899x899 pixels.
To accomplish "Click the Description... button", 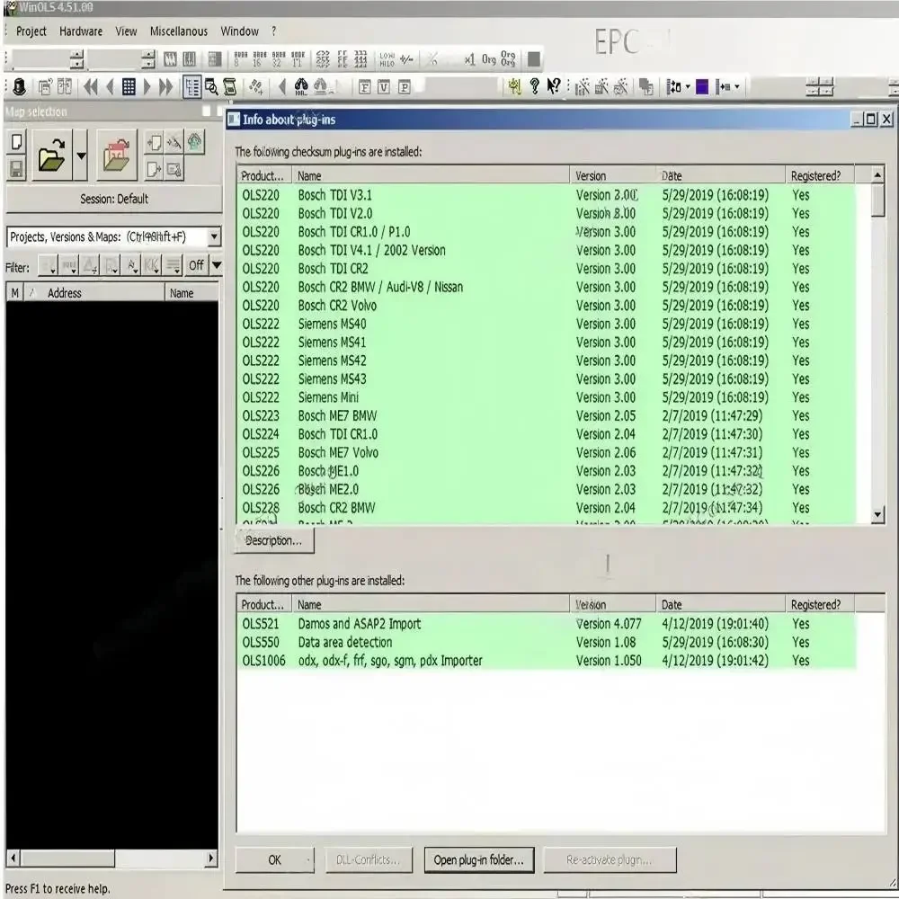I will (273, 540).
